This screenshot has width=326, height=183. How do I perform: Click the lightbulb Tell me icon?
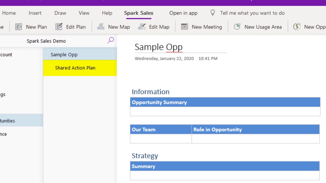tap(213, 13)
